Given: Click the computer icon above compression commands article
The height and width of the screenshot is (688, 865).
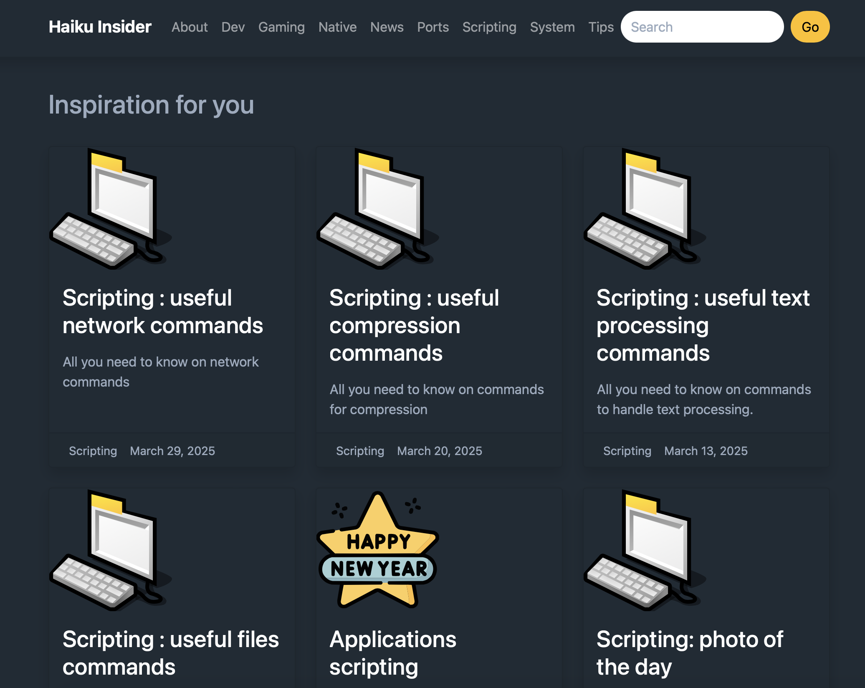Looking at the screenshot, I should (378, 208).
